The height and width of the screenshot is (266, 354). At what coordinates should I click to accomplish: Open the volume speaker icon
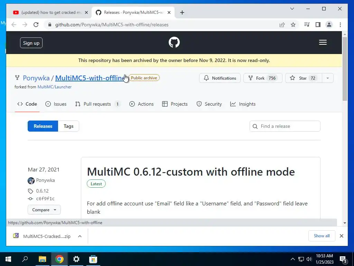coord(309,259)
